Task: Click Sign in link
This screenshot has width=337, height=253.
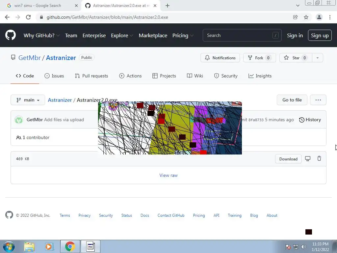Action: pyautogui.click(x=295, y=35)
